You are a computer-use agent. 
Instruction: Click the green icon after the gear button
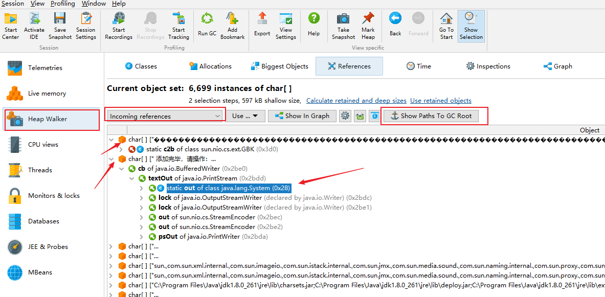(x=361, y=116)
